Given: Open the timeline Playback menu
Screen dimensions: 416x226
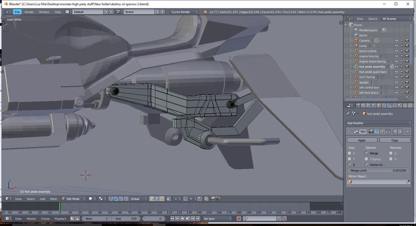Looking at the screenshot, I should pyautogui.click(x=61, y=219).
